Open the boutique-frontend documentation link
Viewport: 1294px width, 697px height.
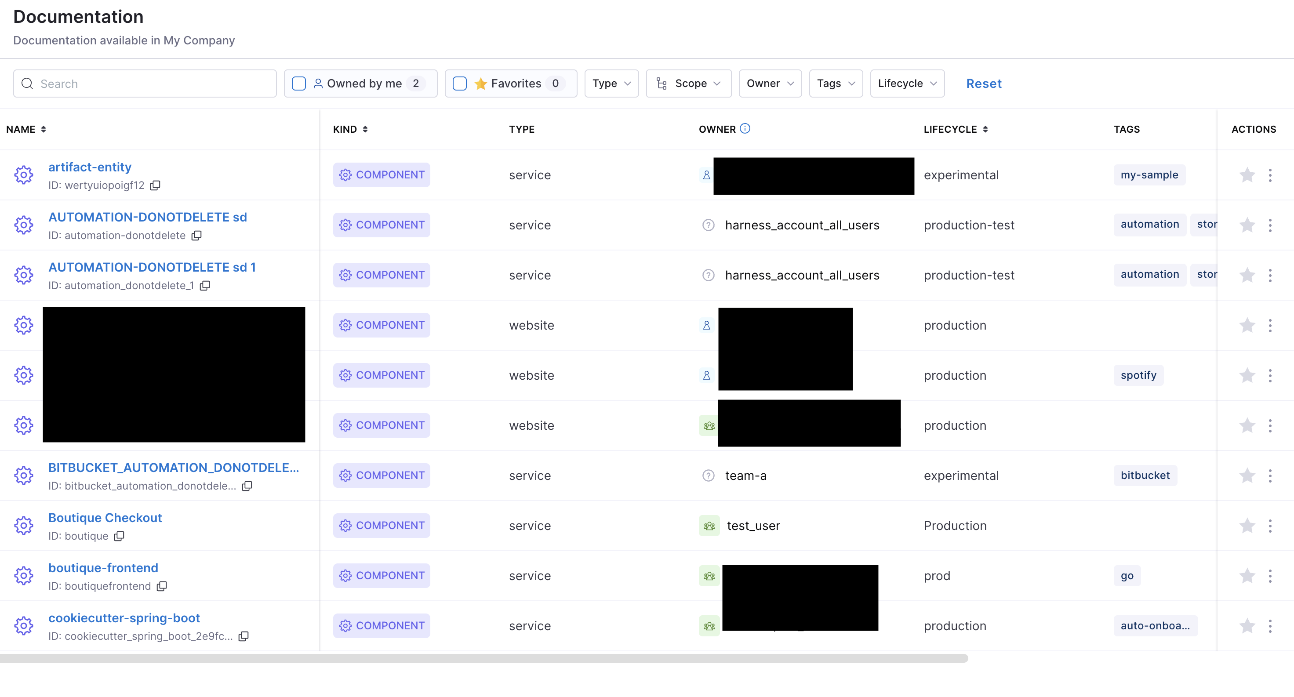(x=103, y=567)
